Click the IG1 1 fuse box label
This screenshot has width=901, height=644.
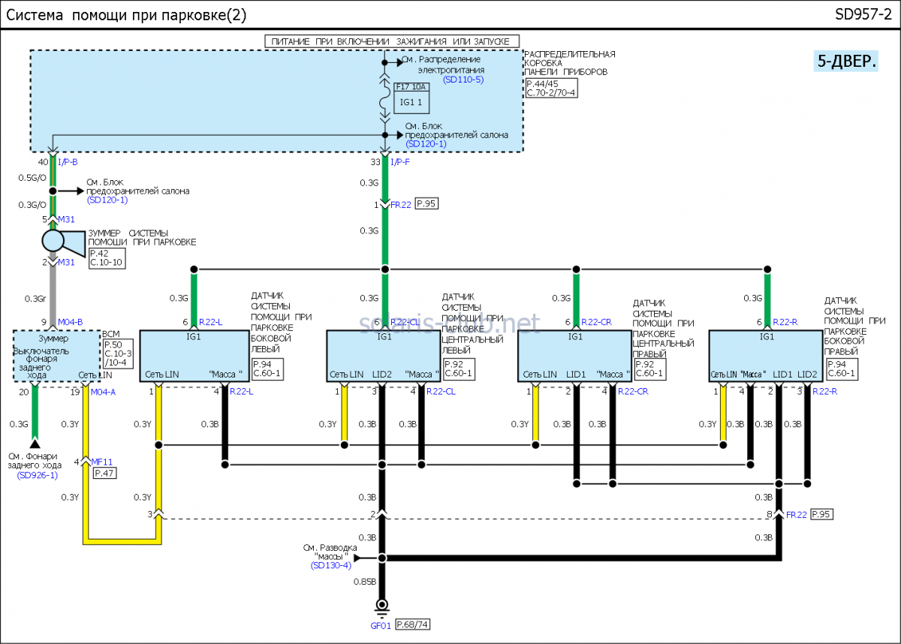click(411, 101)
